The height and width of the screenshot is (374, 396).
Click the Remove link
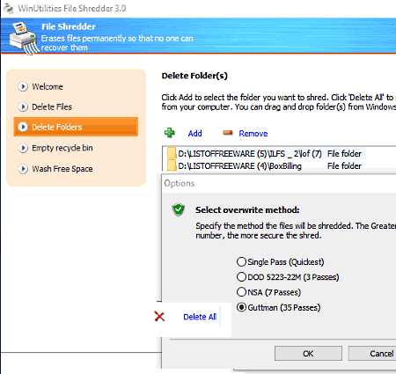point(253,134)
